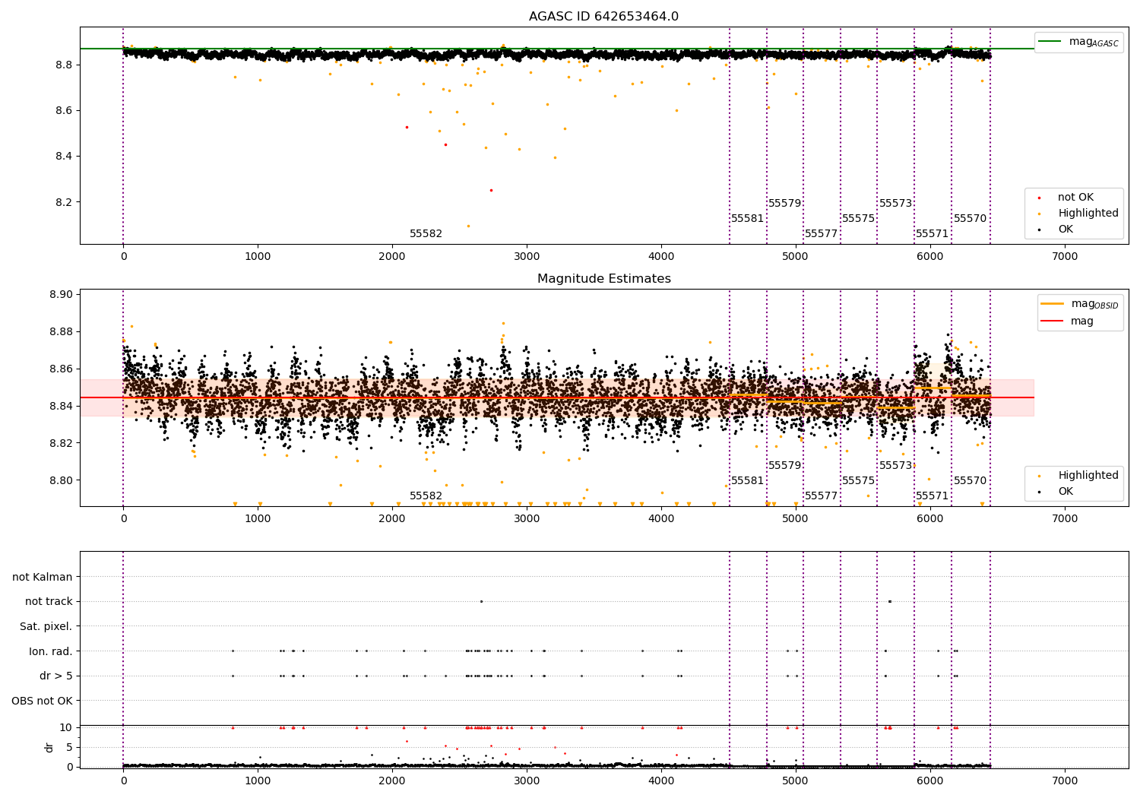The image size is (1140, 798).
Task: Click the title 'AGASC ID 642653464.0'
Action: [603, 17]
